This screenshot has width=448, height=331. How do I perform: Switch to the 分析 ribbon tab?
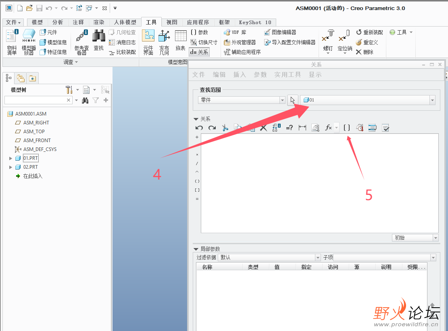58,22
